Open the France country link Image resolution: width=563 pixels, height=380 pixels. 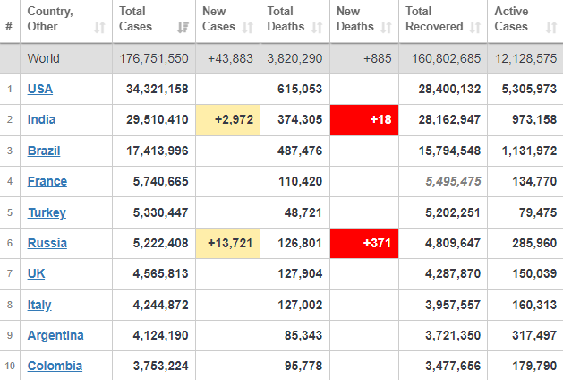pyautogui.click(x=47, y=181)
